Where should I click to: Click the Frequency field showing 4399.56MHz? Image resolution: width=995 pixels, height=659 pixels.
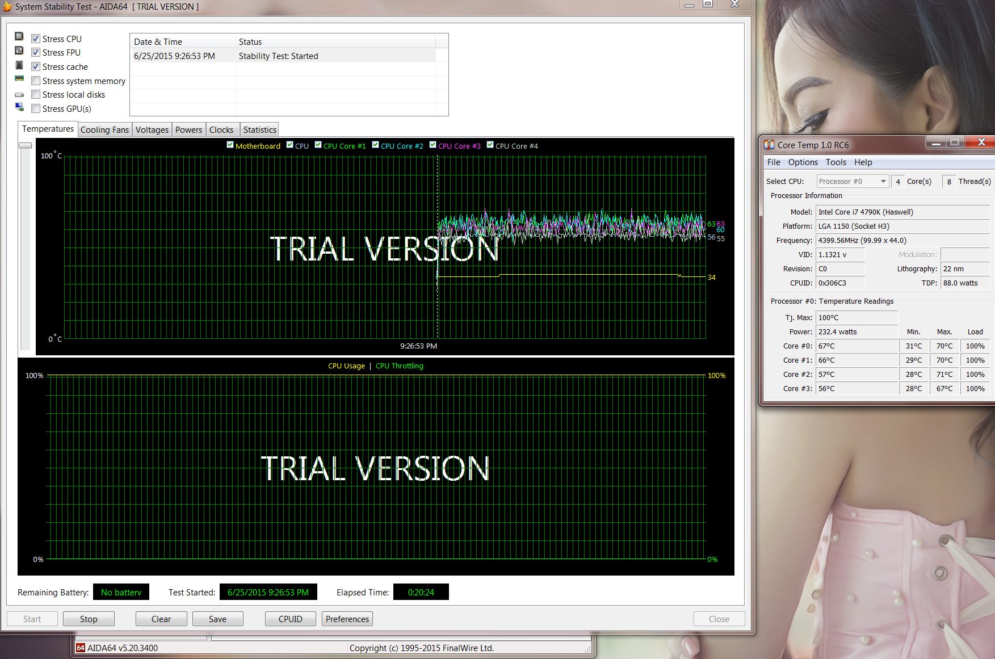coord(902,241)
